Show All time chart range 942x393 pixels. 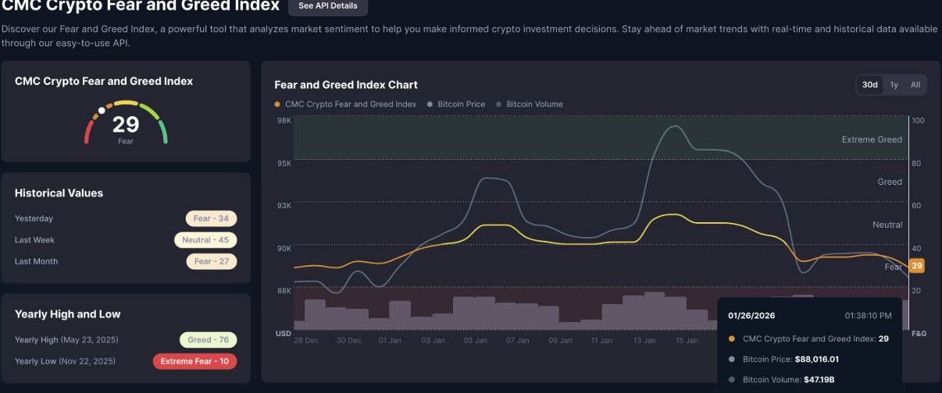915,85
